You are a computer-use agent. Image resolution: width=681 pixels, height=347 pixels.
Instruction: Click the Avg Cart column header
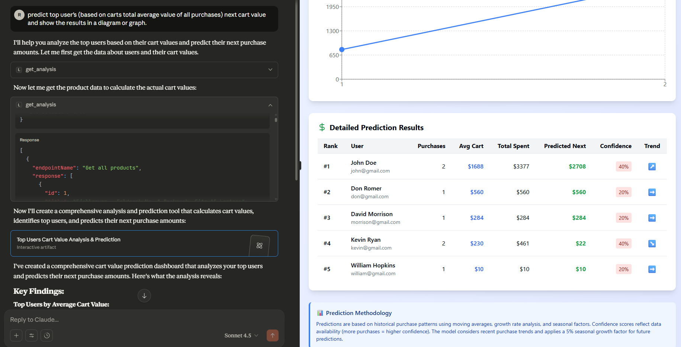[x=471, y=146]
